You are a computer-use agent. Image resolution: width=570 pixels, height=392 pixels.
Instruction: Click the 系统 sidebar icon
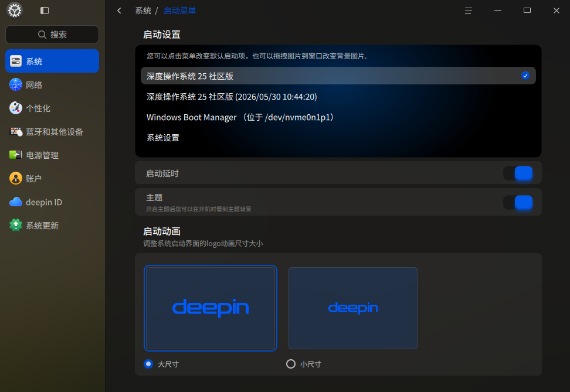pyautogui.click(x=16, y=61)
